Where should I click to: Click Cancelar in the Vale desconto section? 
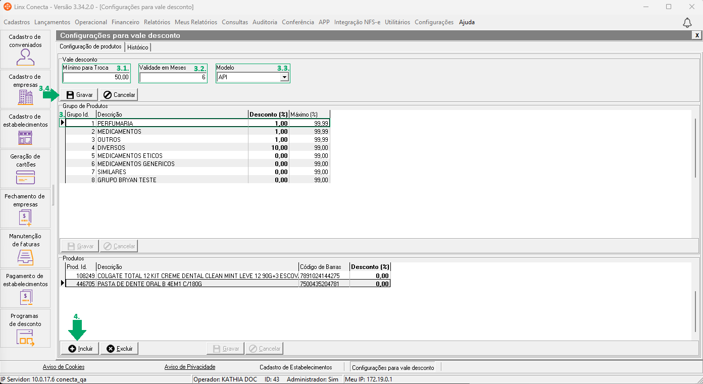pos(119,95)
